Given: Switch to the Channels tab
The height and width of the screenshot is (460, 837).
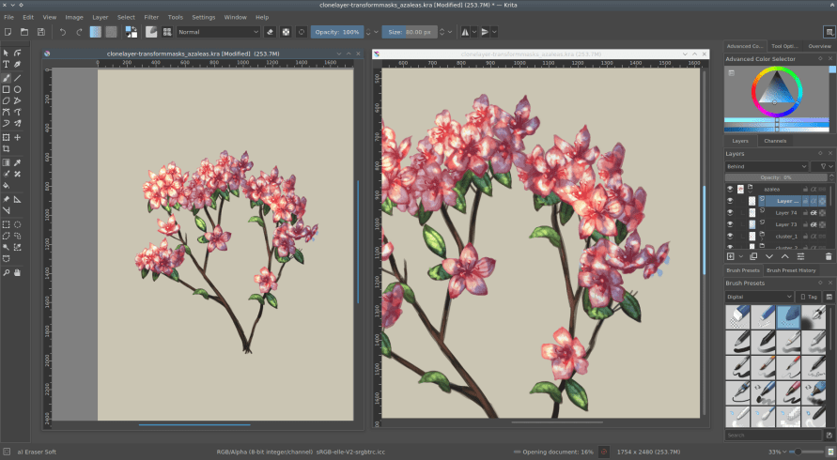Looking at the screenshot, I should 775,141.
